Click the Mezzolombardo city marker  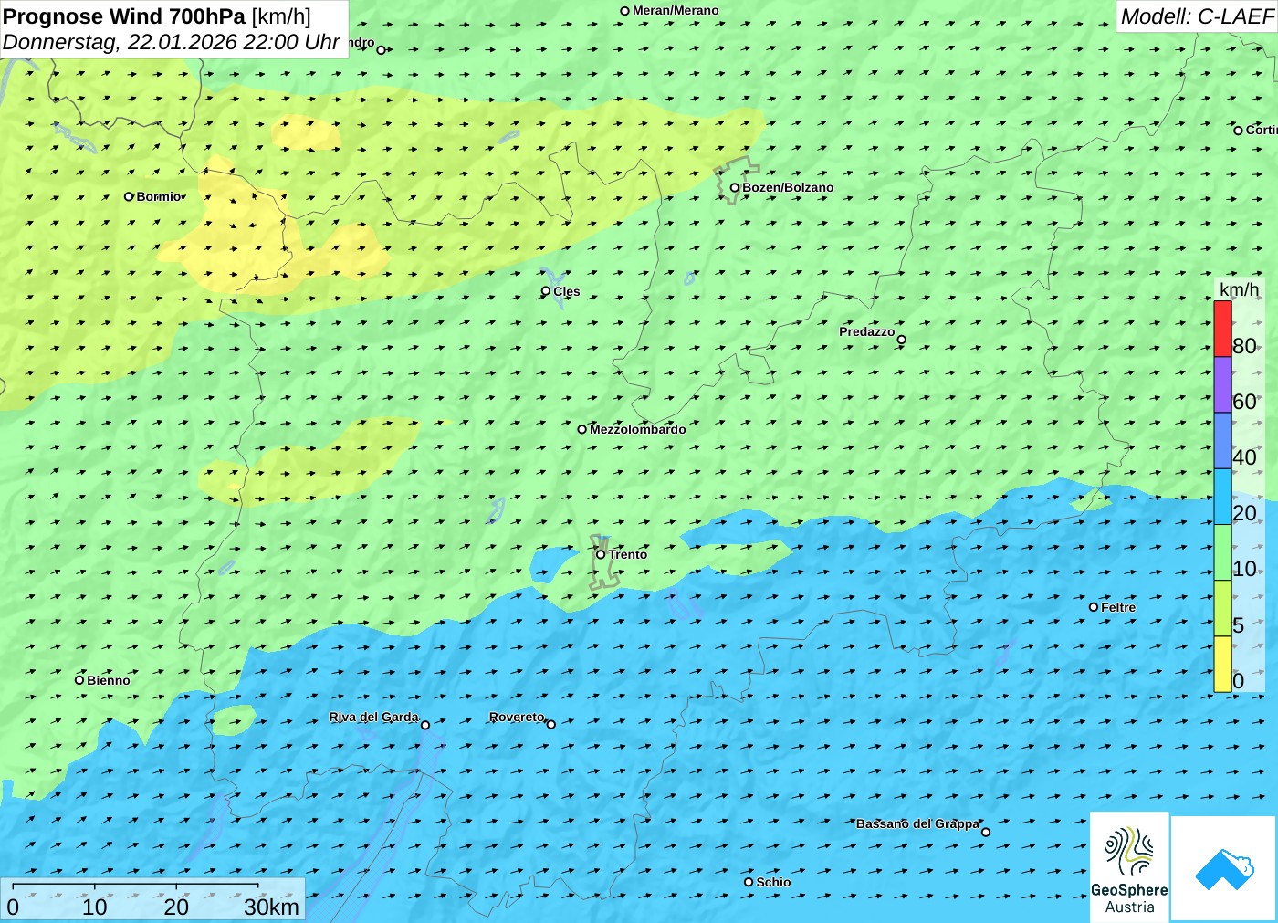tap(582, 429)
